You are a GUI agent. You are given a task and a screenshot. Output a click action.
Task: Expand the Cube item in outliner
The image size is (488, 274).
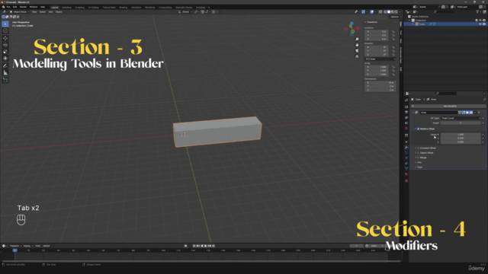point(413,24)
